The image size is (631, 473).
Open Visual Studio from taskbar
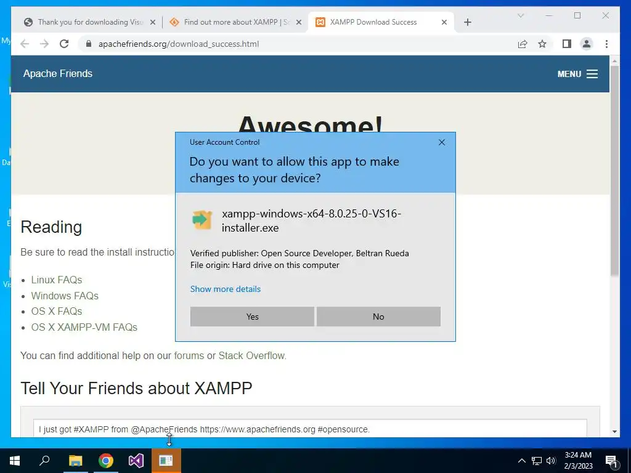coord(136,461)
